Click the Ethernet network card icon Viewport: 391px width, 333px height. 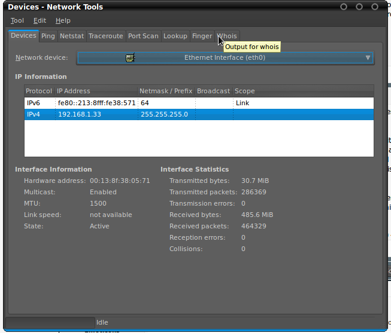tap(130, 58)
